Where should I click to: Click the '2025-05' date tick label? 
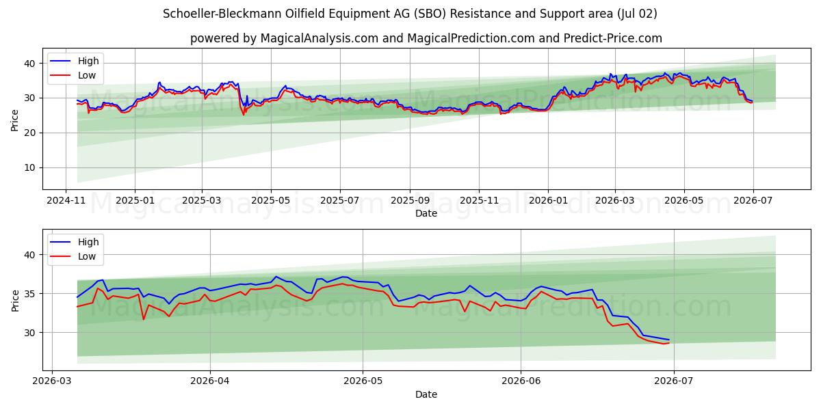pos(270,201)
